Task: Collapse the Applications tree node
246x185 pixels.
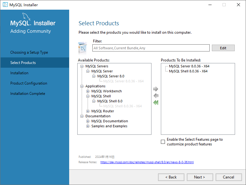Action: pos(82,86)
